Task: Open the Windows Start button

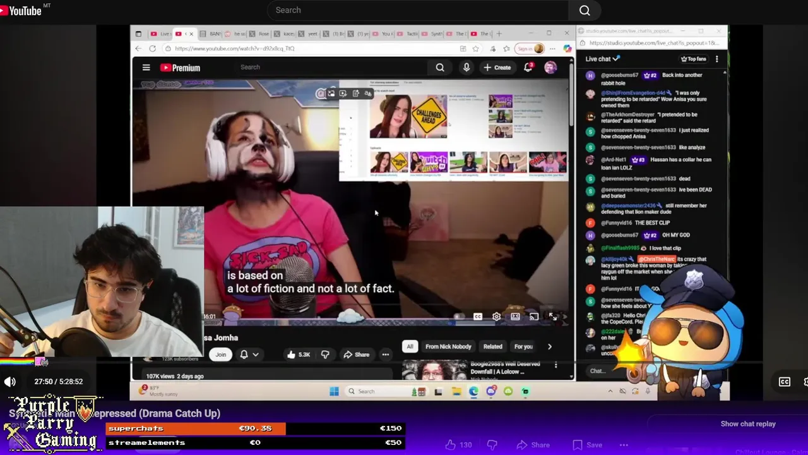Action: click(334, 391)
